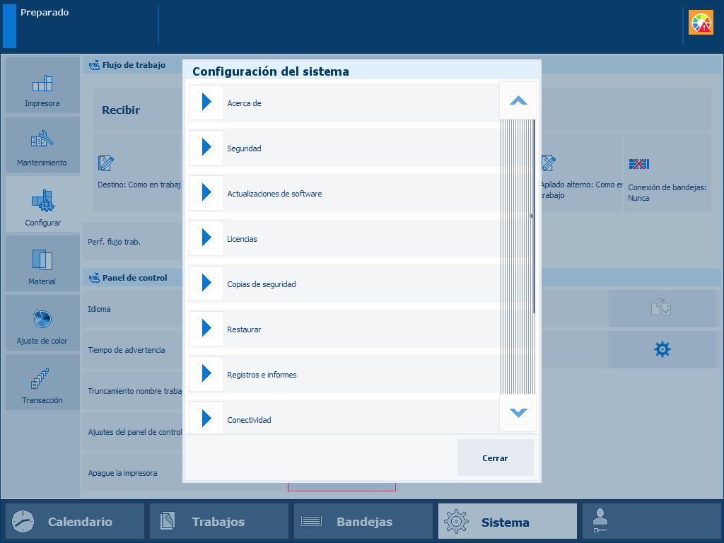The image size is (724, 543).
Task: Click the clock icon on Calendario
Action: pyautogui.click(x=23, y=522)
